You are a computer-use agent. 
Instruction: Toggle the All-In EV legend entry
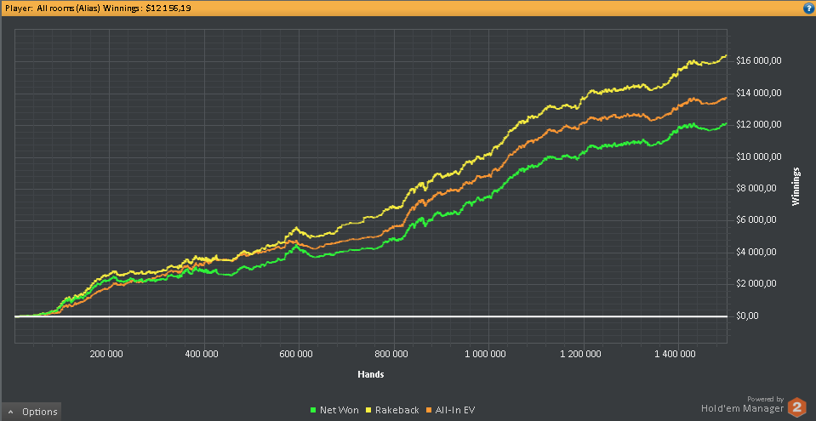[451, 410]
